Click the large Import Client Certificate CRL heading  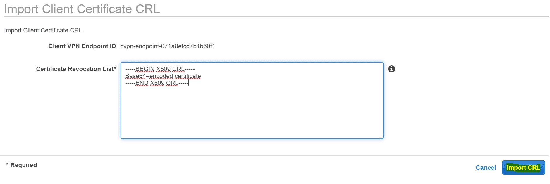pos(82,9)
